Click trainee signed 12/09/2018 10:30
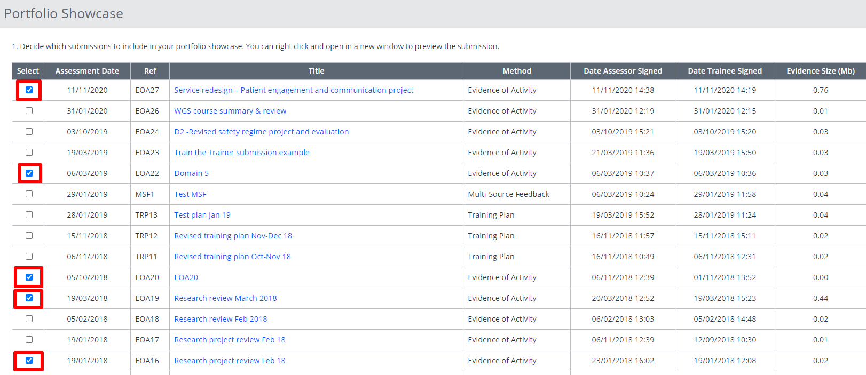The image size is (866, 375). pos(725,340)
